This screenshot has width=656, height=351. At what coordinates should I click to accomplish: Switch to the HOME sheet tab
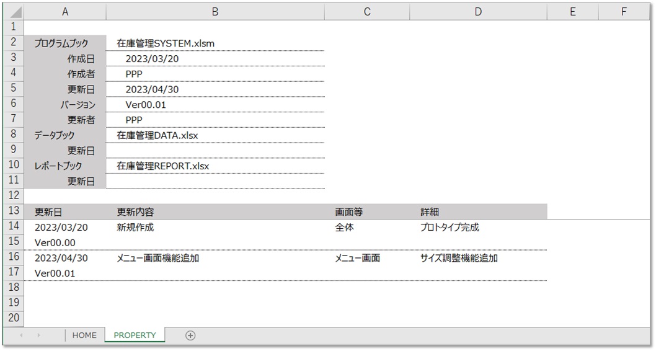point(84,335)
